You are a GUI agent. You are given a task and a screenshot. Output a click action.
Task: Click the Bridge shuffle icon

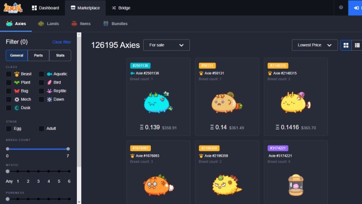point(114,8)
